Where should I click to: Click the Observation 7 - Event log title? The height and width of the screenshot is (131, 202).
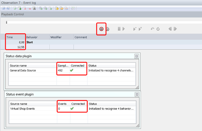18,3
